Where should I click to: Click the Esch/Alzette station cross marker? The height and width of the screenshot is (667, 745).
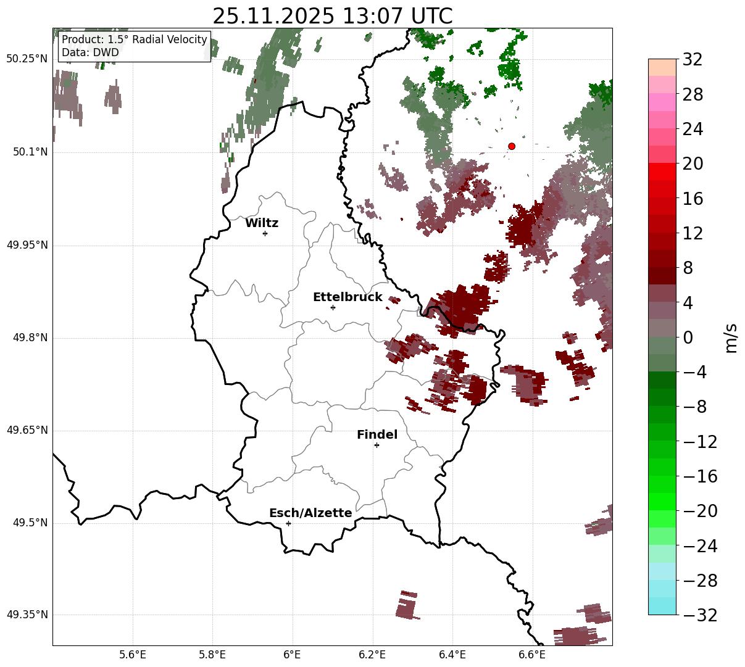tap(288, 523)
